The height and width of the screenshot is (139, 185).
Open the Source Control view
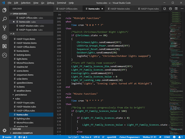(x=4, y=28)
